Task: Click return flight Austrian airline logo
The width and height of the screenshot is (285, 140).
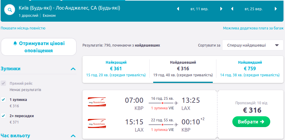Action: coord(96,123)
